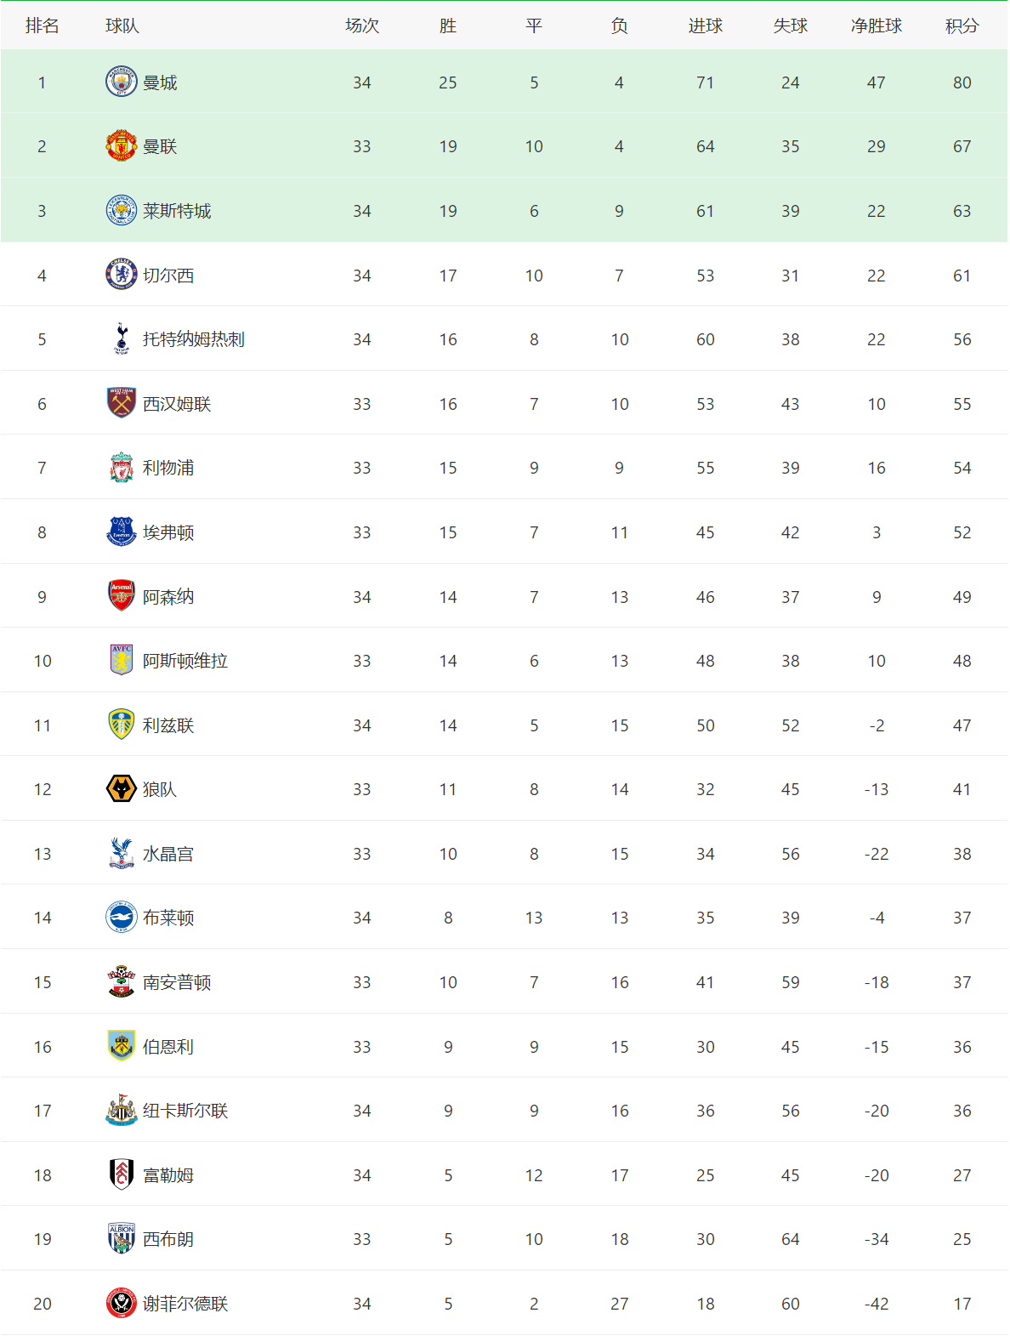Screen dimensions: 1010x1336
Task: Click the Manchester United club crest
Action: tap(122, 146)
